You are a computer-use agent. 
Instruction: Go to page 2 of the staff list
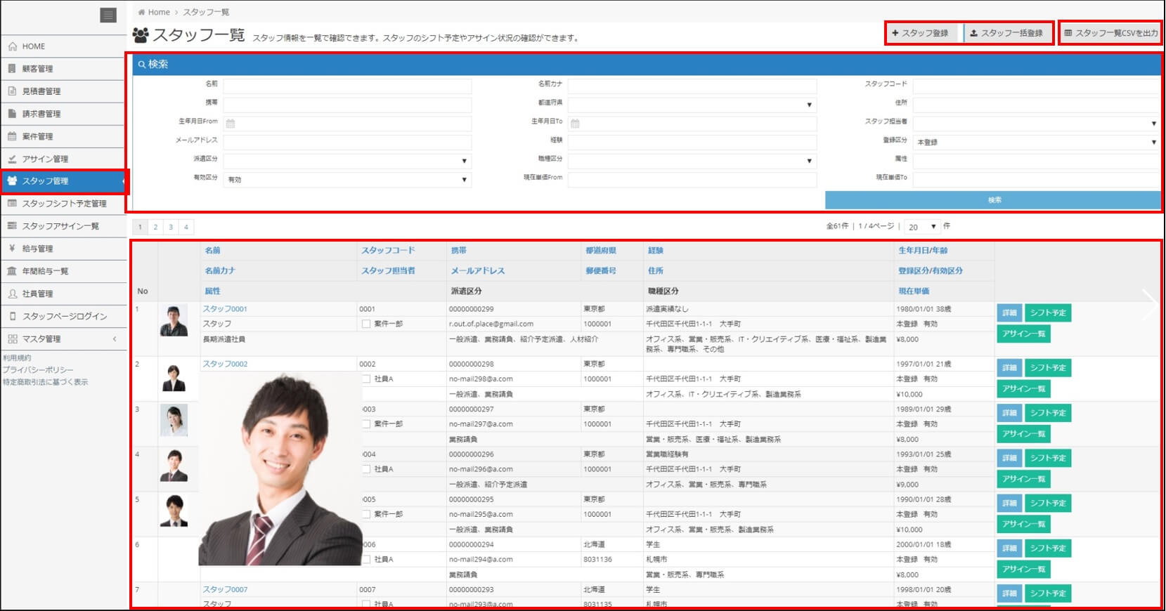coord(155,227)
